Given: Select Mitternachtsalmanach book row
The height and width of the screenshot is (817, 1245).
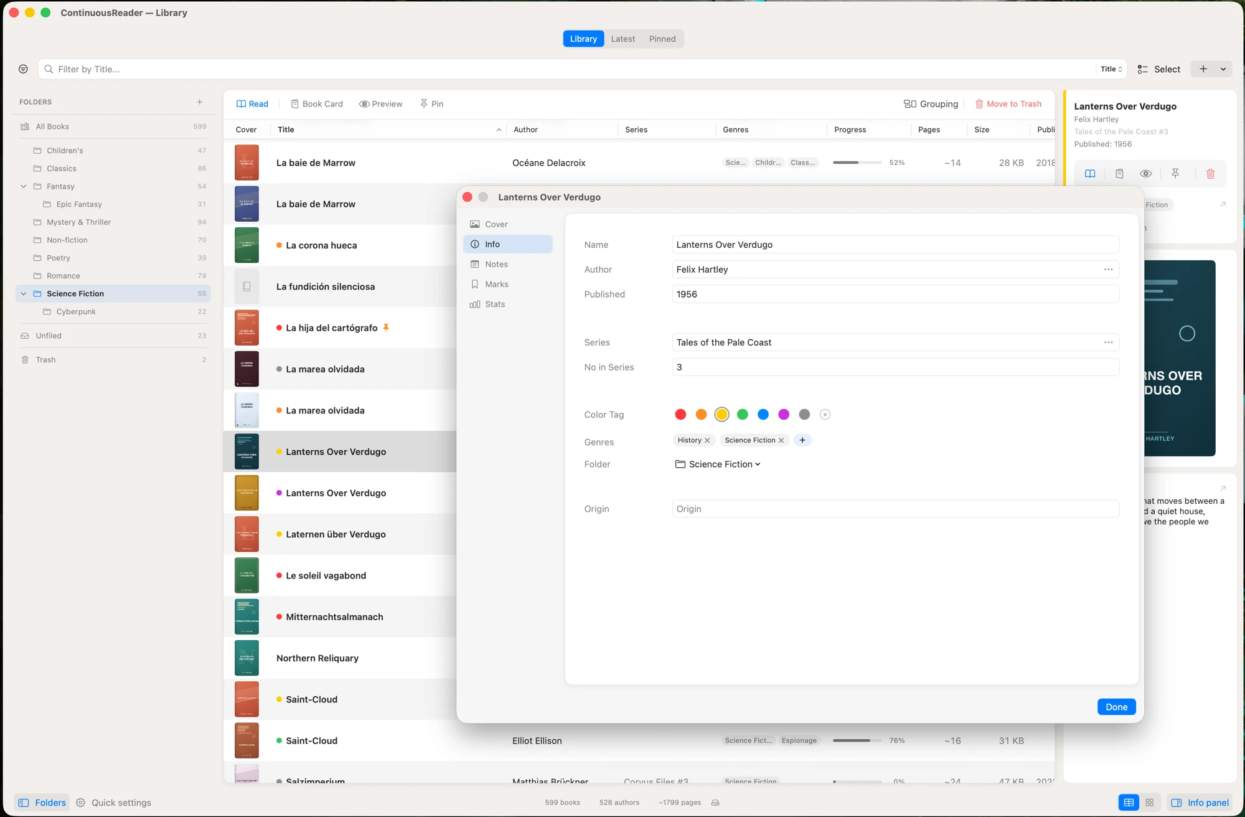Looking at the screenshot, I should point(340,617).
